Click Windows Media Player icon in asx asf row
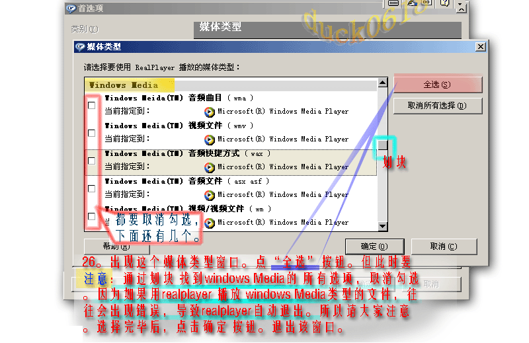This screenshot has width=529, height=343. pos(209,194)
